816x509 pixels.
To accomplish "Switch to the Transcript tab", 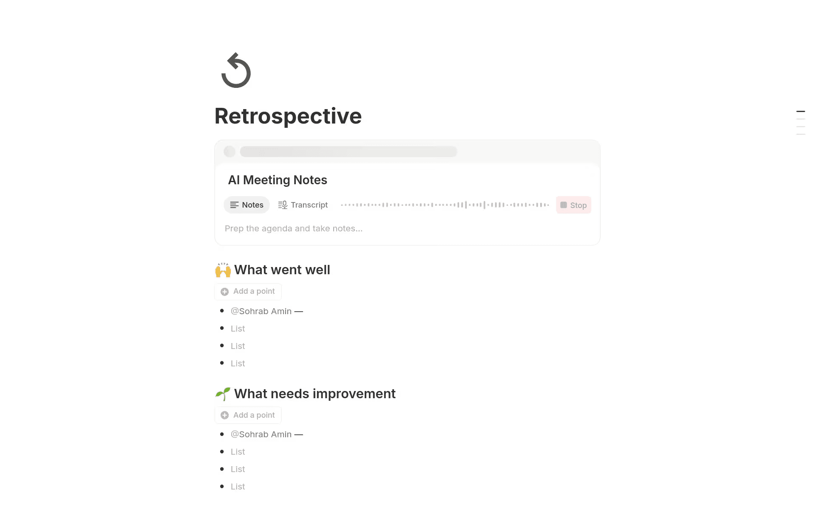I will click(309, 205).
